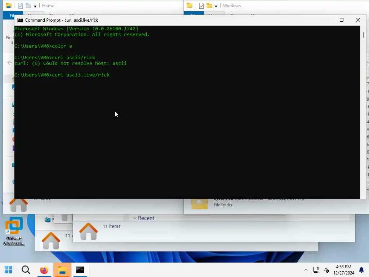Switch to Command Prompt taskbar icon
Viewport: 369px width, 277px height.
80,270
